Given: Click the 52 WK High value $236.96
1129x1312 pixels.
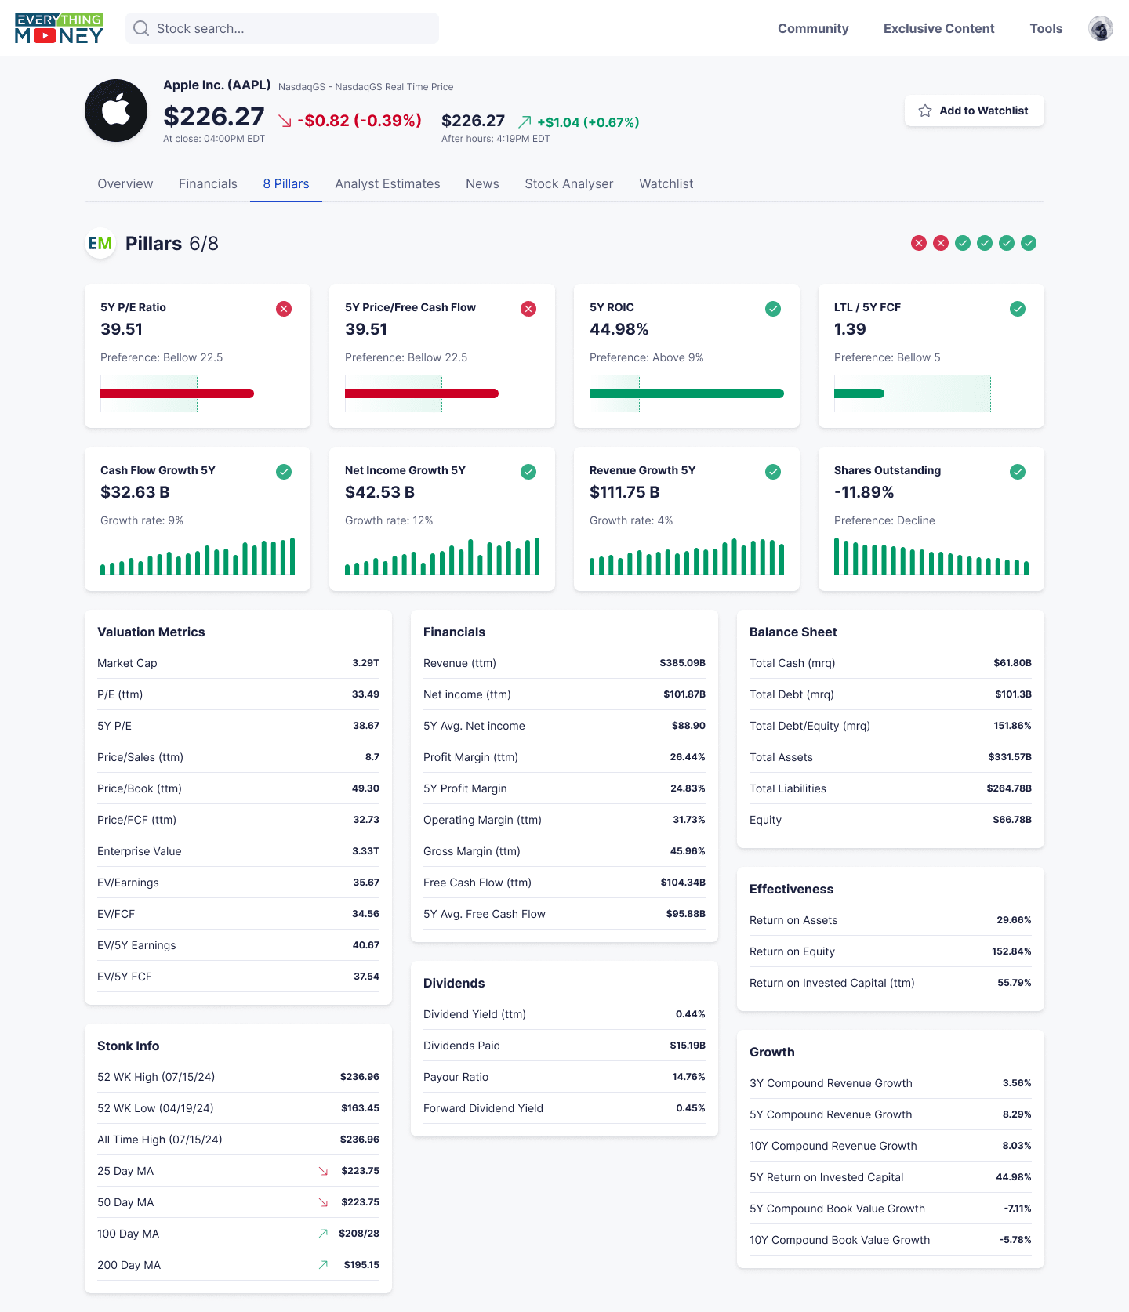Looking at the screenshot, I should coord(360,1077).
